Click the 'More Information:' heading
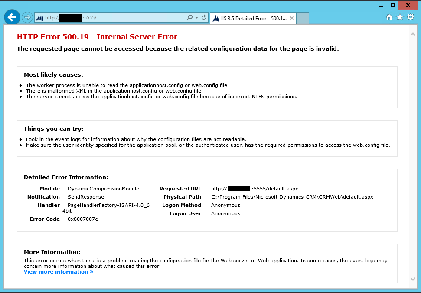Viewport: 421px width, 293px height. coord(52,252)
